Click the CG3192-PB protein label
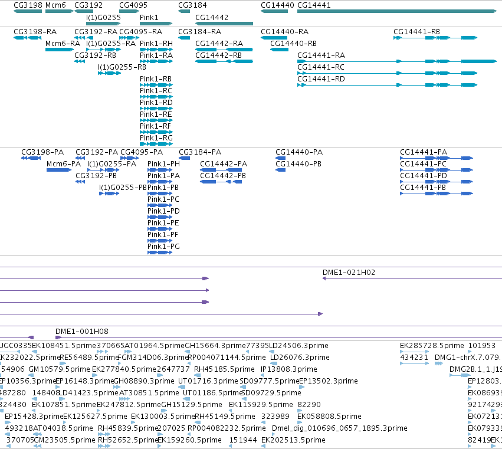Viewport: 502px width, 449px height. pos(96,175)
